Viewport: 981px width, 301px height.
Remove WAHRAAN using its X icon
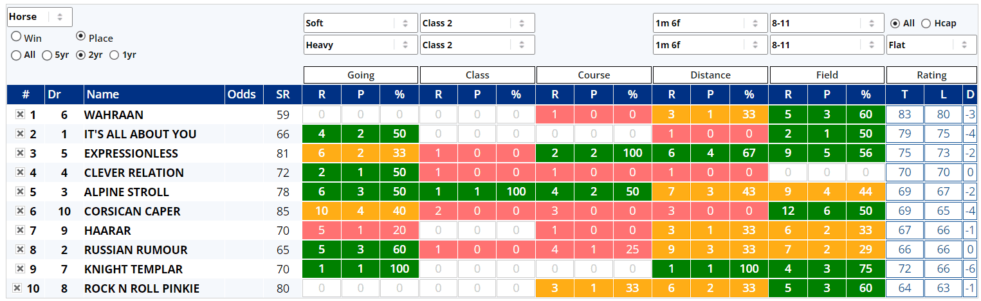click(20, 114)
